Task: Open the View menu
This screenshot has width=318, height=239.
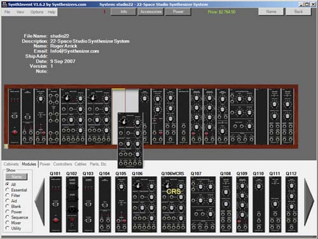Action: (x=20, y=12)
